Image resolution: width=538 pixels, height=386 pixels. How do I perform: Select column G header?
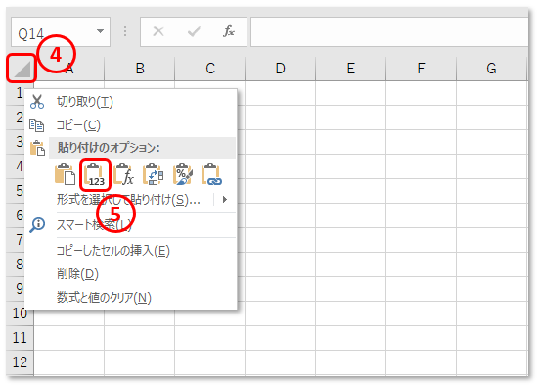point(491,69)
